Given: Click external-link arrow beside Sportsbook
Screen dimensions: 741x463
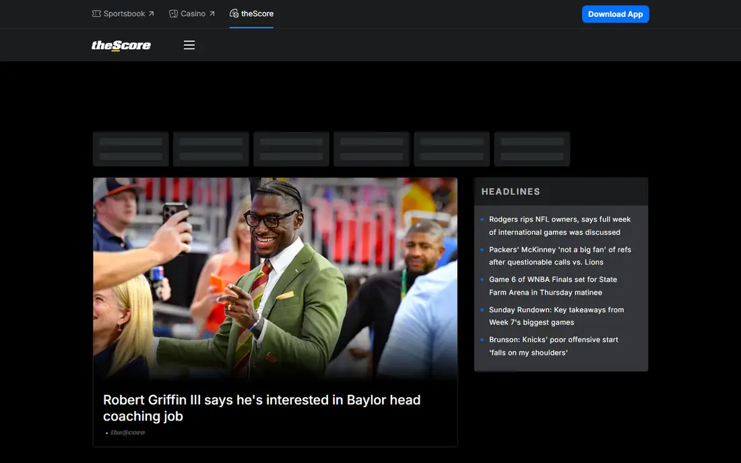Looking at the screenshot, I should click(151, 13).
